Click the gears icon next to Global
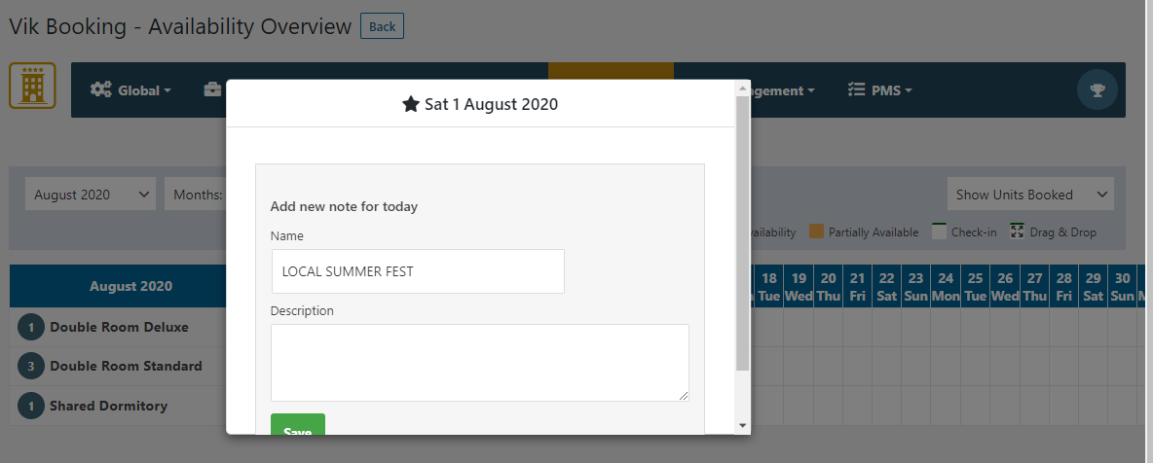 click(x=101, y=90)
